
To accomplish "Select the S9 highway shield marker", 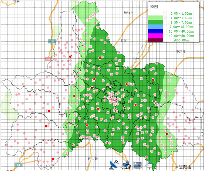I will click(52, 41).
